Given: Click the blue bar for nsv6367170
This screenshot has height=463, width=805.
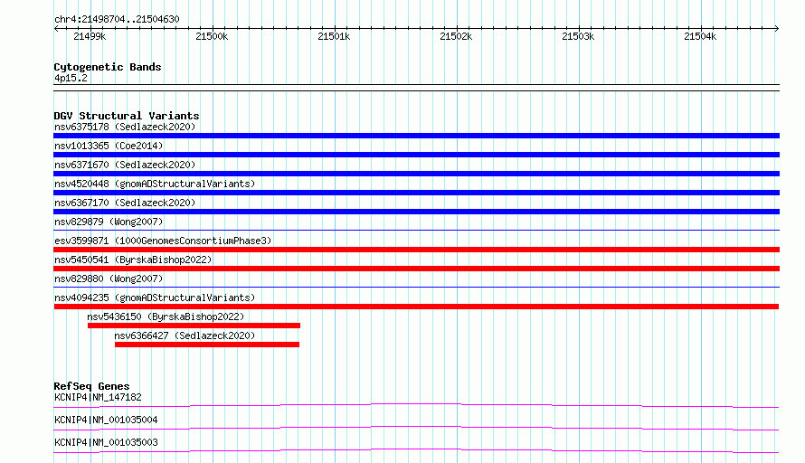Looking at the screenshot, I should click(416, 212).
